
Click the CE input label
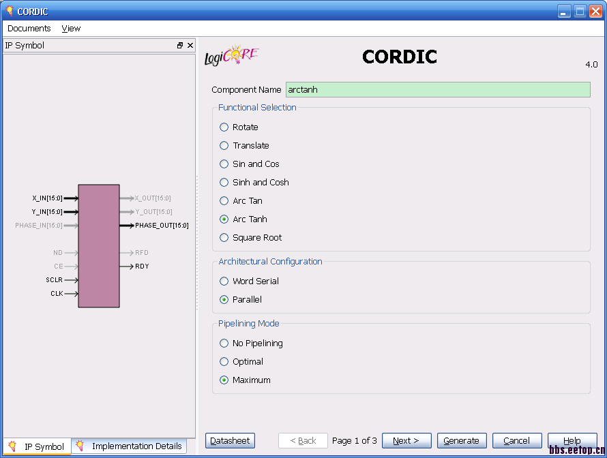(59, 266)
